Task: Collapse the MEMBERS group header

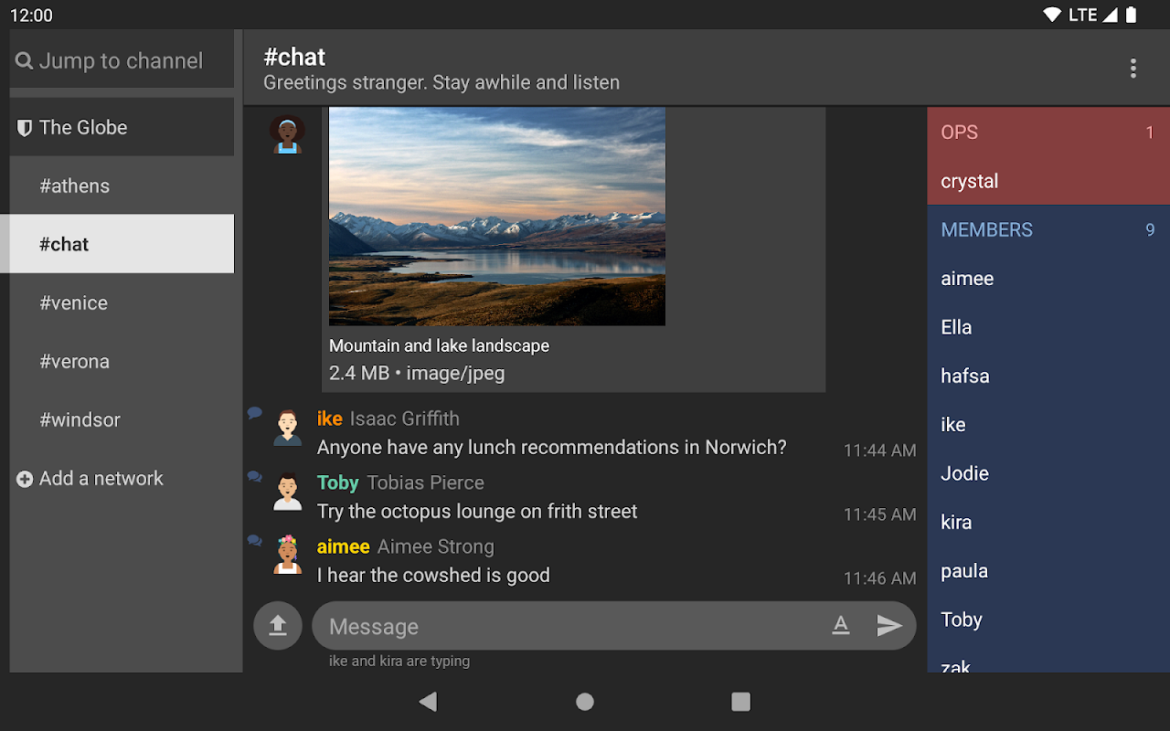Action: pos(1048,230)
